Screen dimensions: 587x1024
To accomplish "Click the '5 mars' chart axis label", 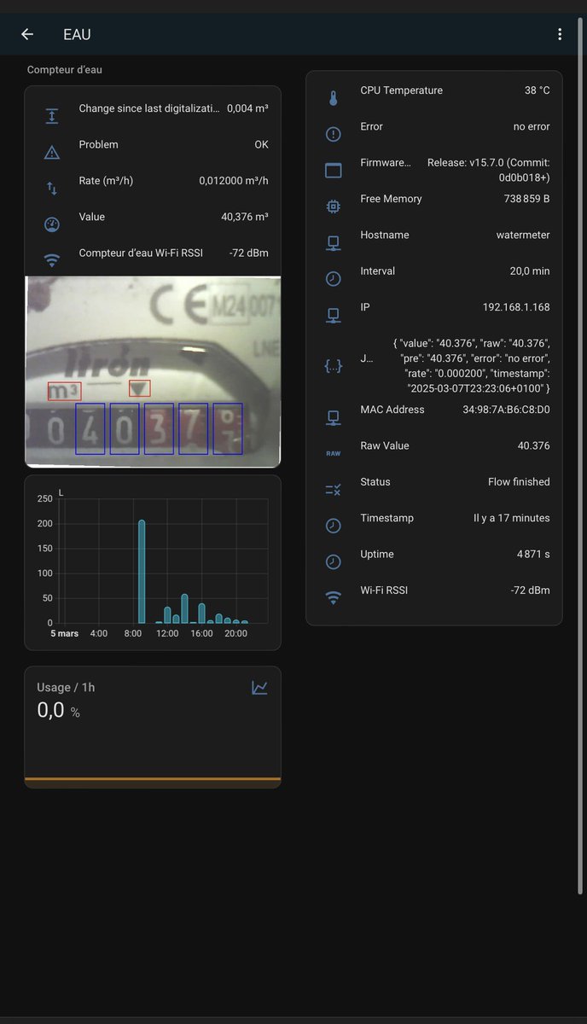I will coord(64,634).
